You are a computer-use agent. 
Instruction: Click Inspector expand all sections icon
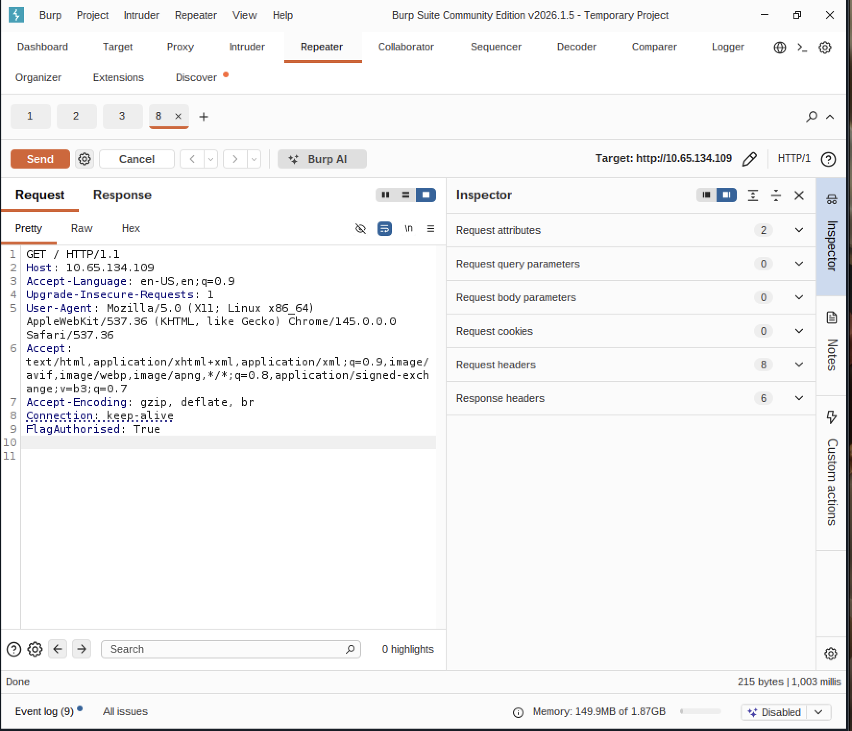tap(753, 195)
